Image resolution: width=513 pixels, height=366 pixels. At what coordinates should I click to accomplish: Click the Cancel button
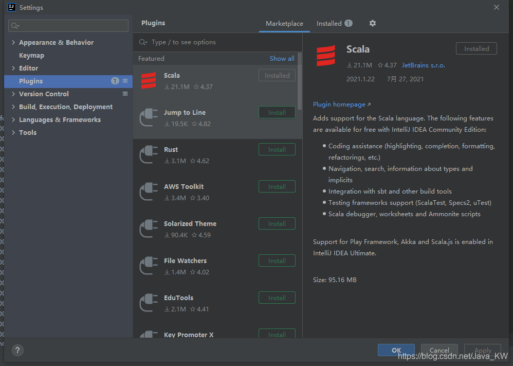pos(439,350)
